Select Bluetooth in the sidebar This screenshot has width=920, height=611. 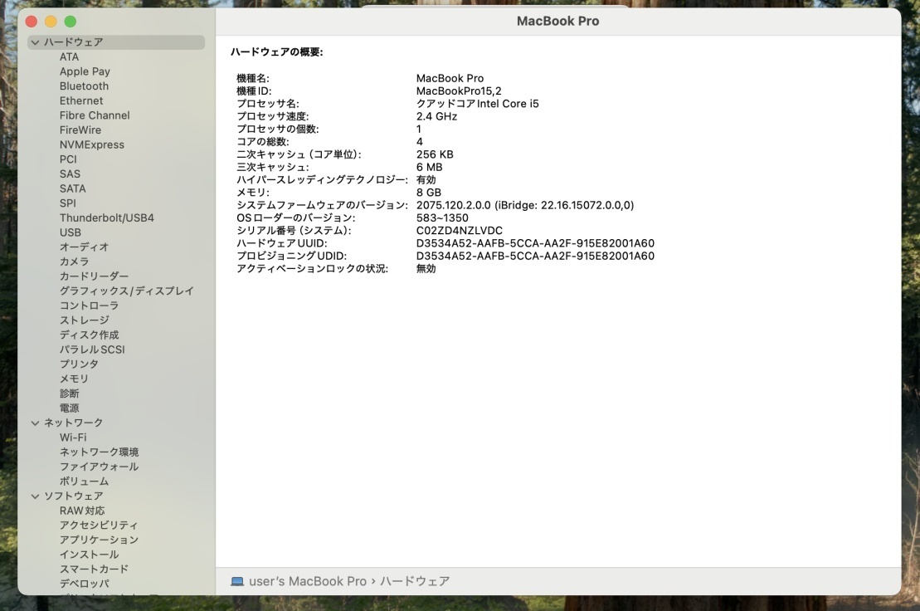(84, 86)
